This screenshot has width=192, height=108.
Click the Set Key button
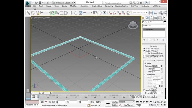[115, 105]
